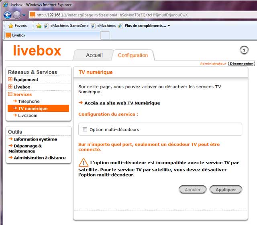Screen dimensions: 257x225
Task: Expand the Livebox menu section
Action: pyautogui.click(x=10, y=87)
